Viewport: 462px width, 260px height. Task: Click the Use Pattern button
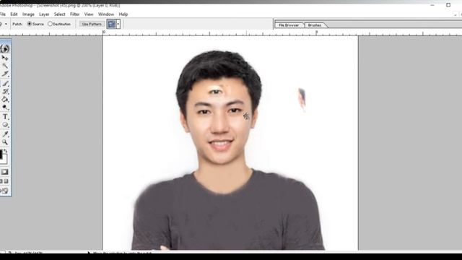(x=92, y=24)
